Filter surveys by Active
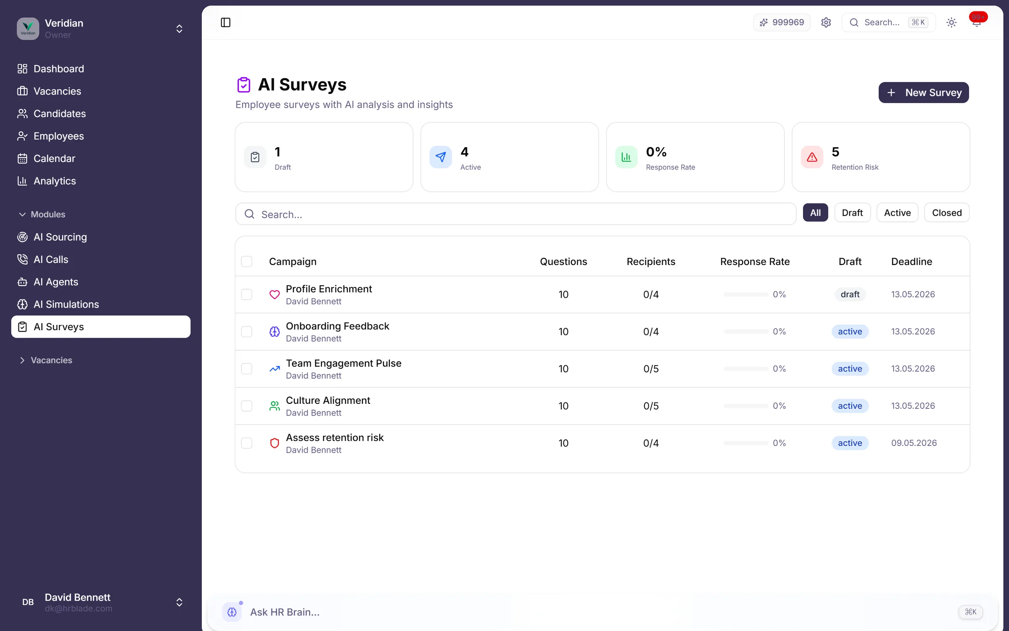The width and height of the screenshot is (1009, 631). tap(897, 213)
